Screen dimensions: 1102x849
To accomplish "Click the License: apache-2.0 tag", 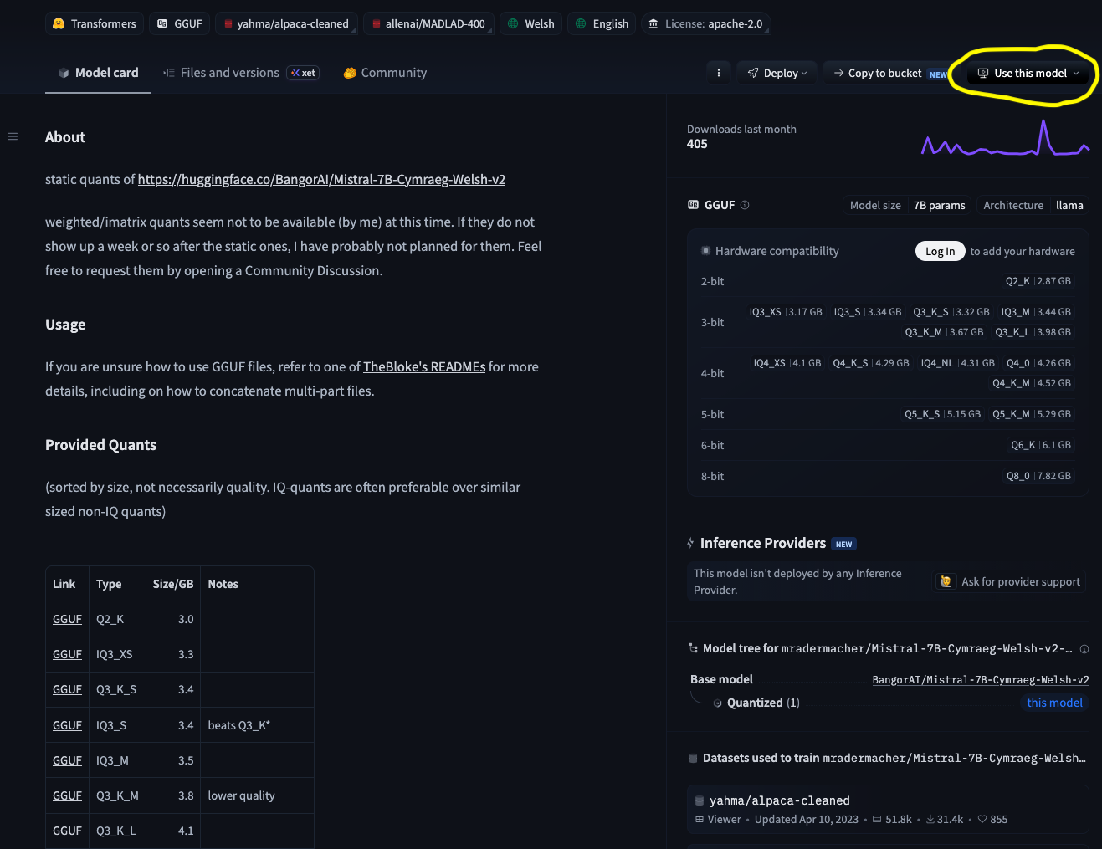I will [705, 23].
